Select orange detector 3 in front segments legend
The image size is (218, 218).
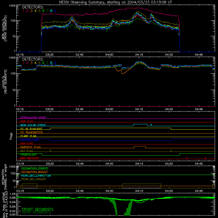click(31, 11)
